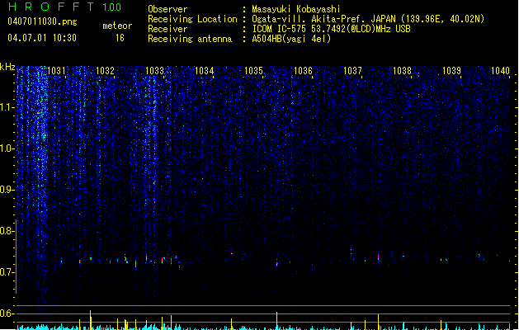Click the 'Receiver' field label
This screenshot has width=519, height=330.
[167, 29]
